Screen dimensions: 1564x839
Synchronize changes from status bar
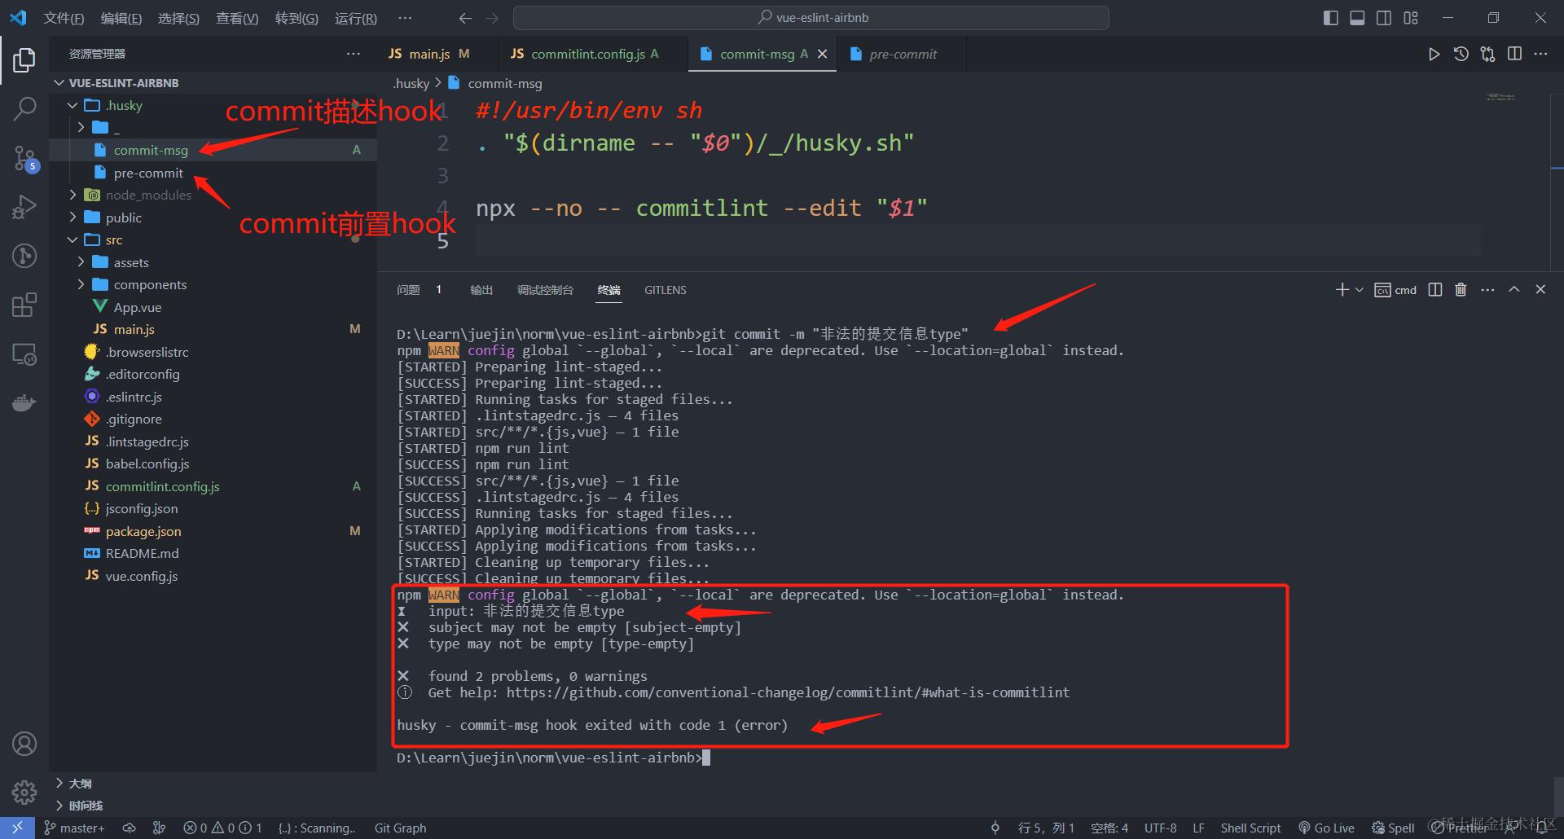click(129, 828)
